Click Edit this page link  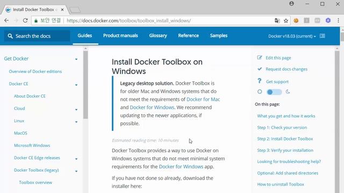pos(278,58)
